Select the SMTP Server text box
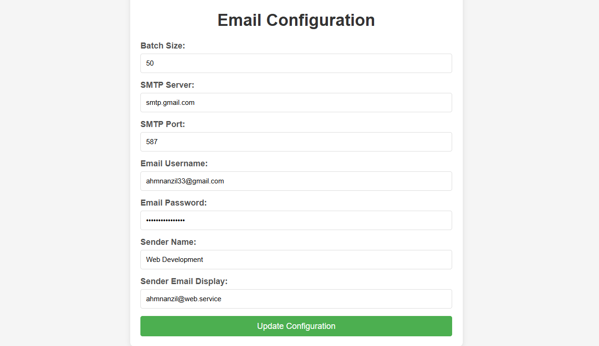 296,103
